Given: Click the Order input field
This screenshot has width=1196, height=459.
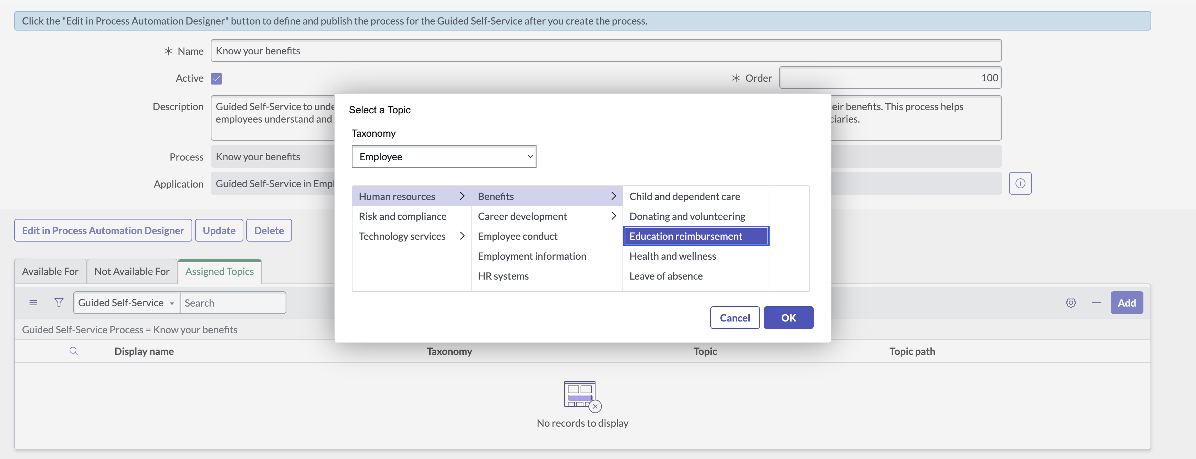Looking at the screenshot, I should point(890,78).
